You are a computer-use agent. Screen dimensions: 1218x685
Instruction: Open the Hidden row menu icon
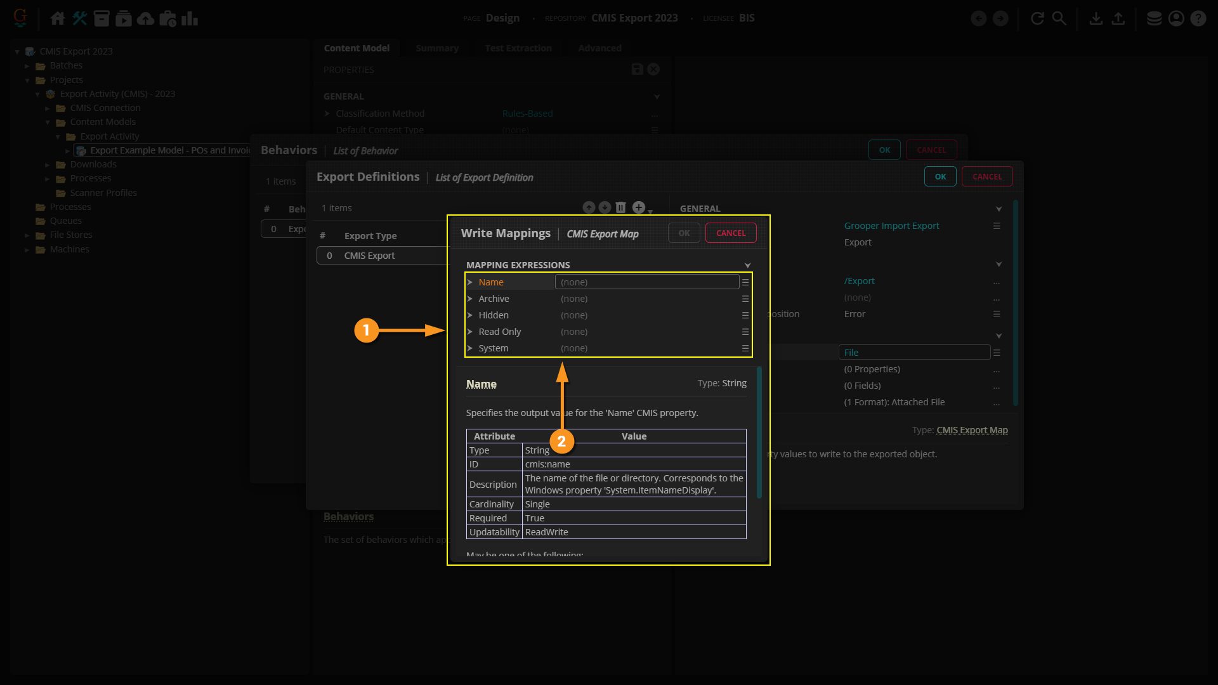tap(745, 315)
